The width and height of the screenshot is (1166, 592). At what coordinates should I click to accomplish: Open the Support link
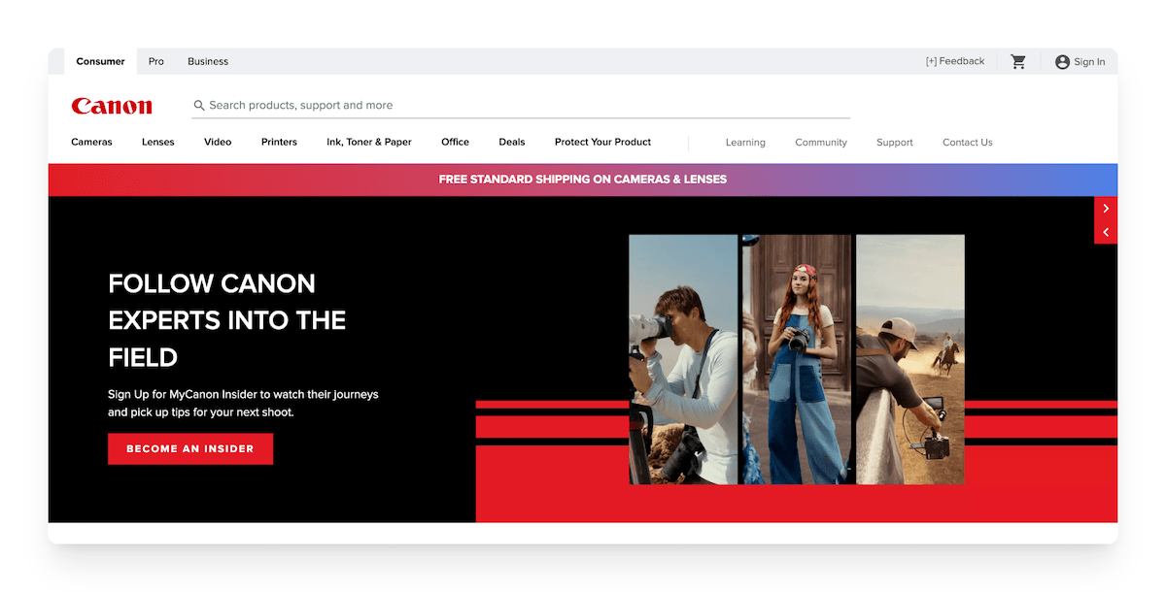click(895, 143)
